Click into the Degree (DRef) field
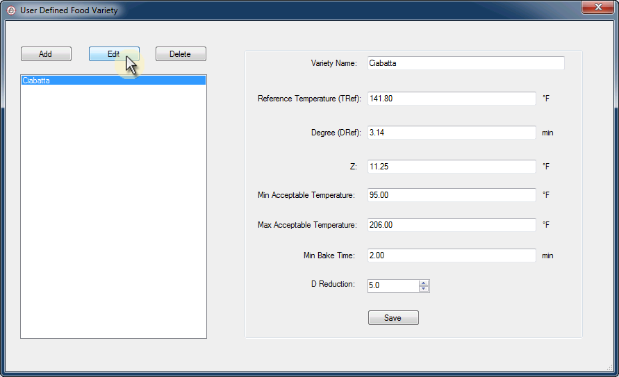 click(452, 132)
